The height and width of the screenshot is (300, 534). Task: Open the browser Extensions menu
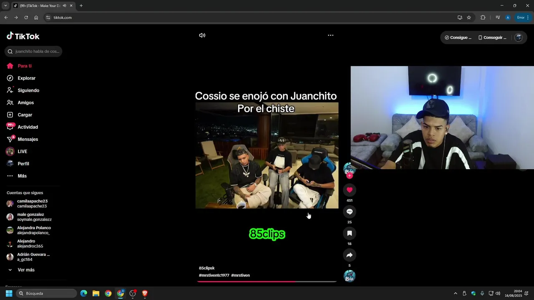tap(483, 17)
